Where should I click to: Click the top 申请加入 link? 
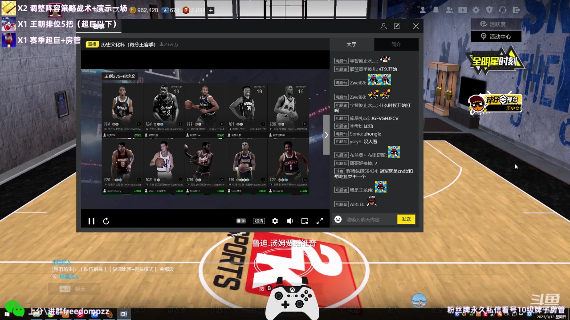(x=61, y=262)
